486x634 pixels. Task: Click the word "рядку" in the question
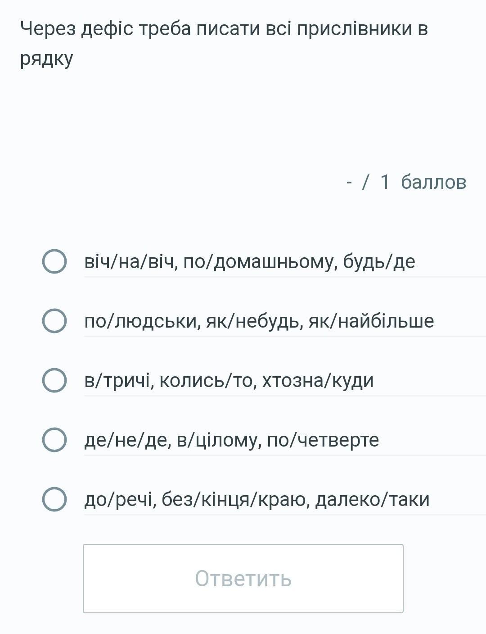(x=46, y=59)
